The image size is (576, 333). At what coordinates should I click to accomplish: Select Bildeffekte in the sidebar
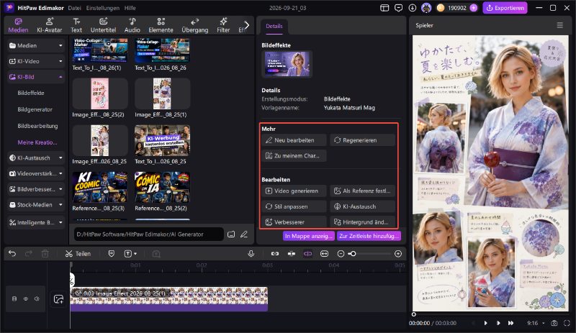(31, 93)
